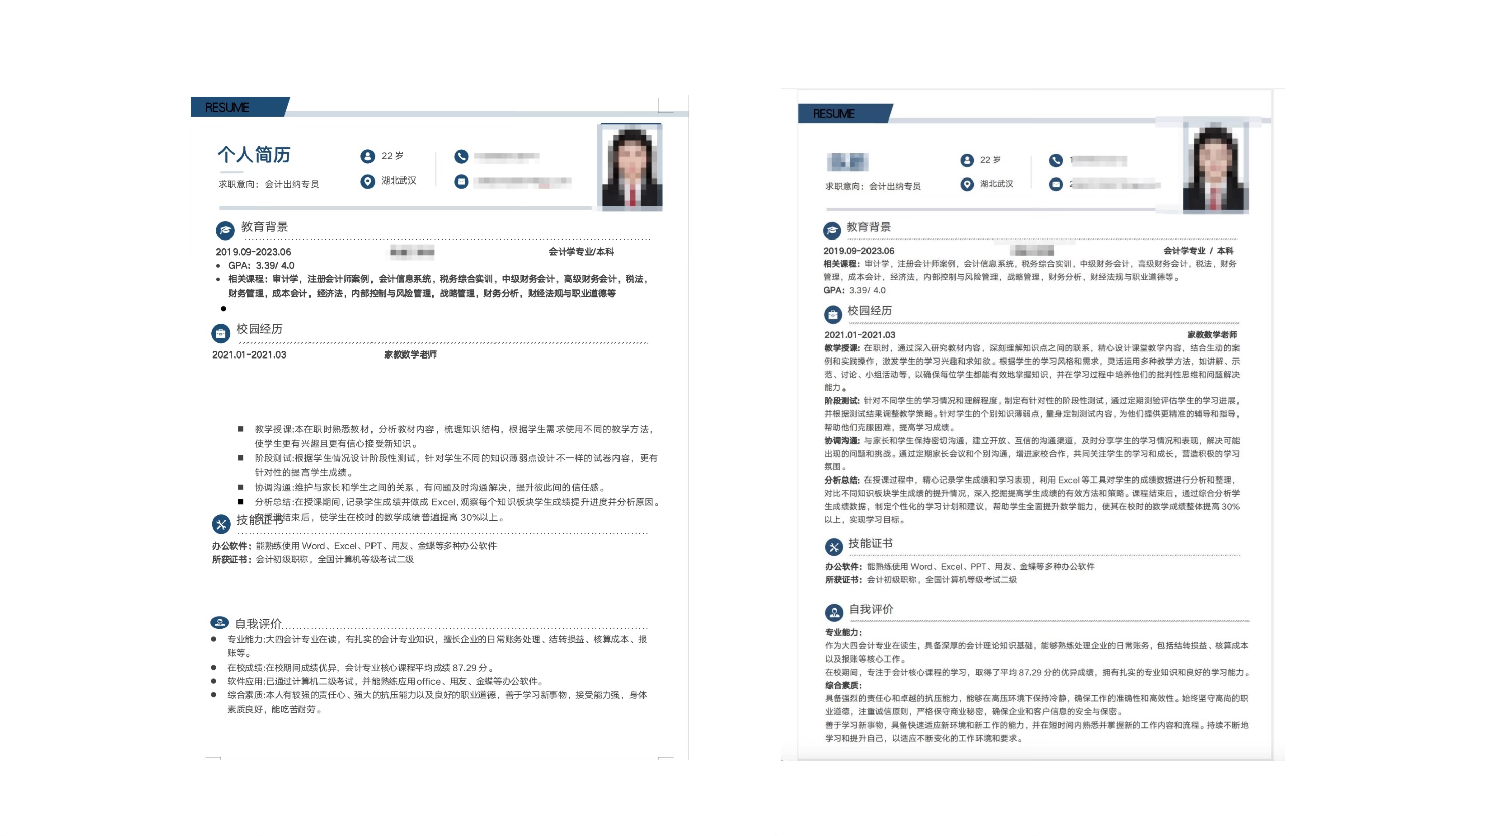Click the 个人简历 title heading

[254, 155]
